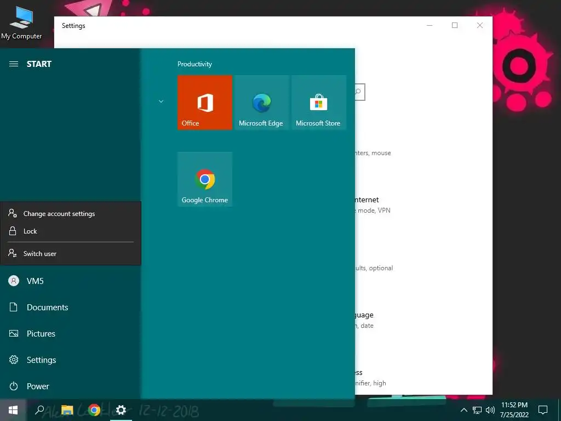
Task: Select Change account settings
Action: 71,214
